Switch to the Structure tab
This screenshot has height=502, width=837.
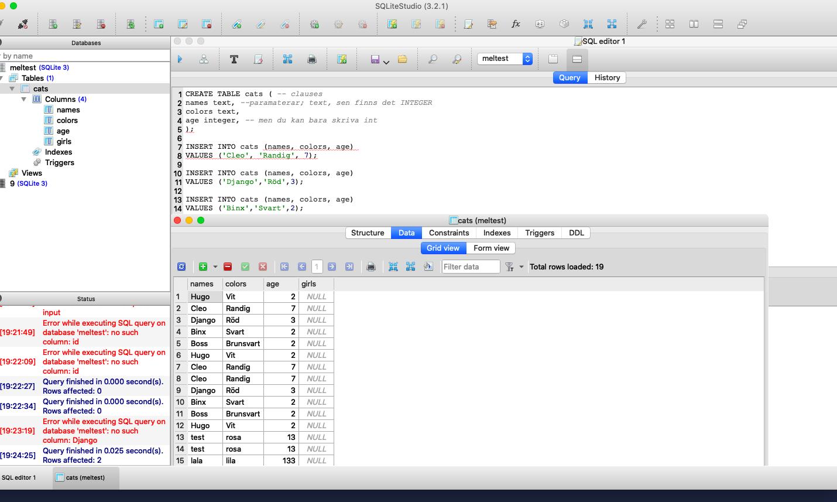pos(368,233)
